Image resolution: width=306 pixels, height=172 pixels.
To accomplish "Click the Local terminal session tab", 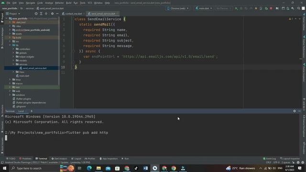I will (x=21, y=111).
